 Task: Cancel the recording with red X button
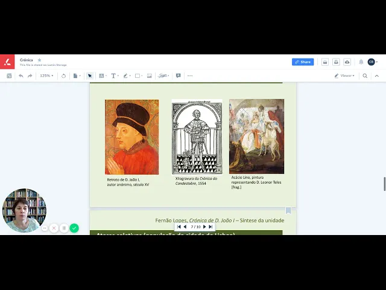[54, 228]
